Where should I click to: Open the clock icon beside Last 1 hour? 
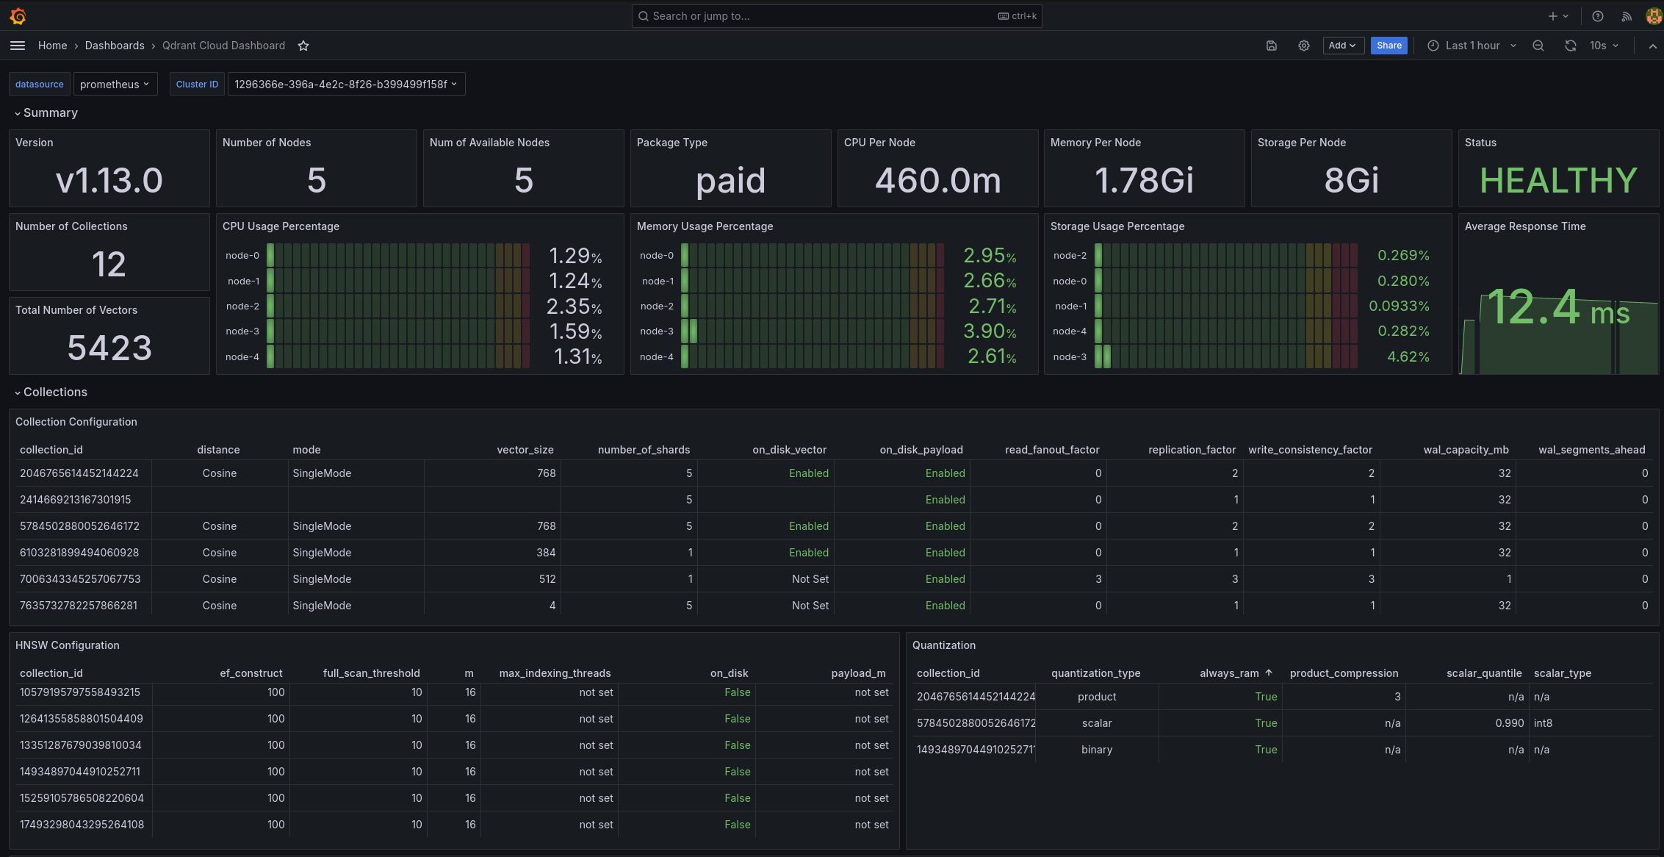tap(1433, 46)
